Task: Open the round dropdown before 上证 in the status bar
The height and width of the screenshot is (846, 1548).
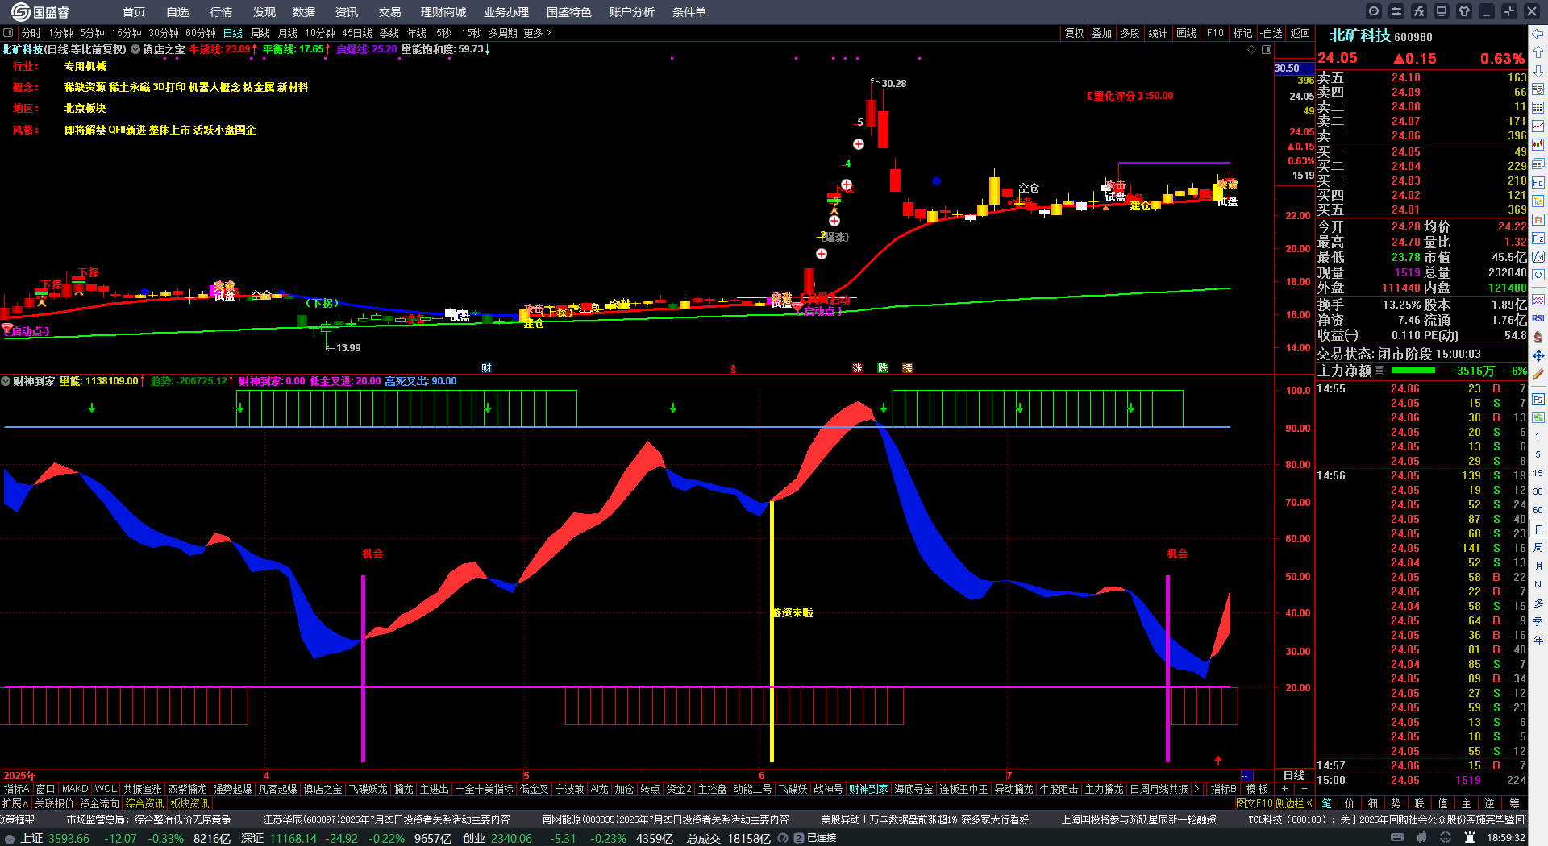Action: (10, 838)
